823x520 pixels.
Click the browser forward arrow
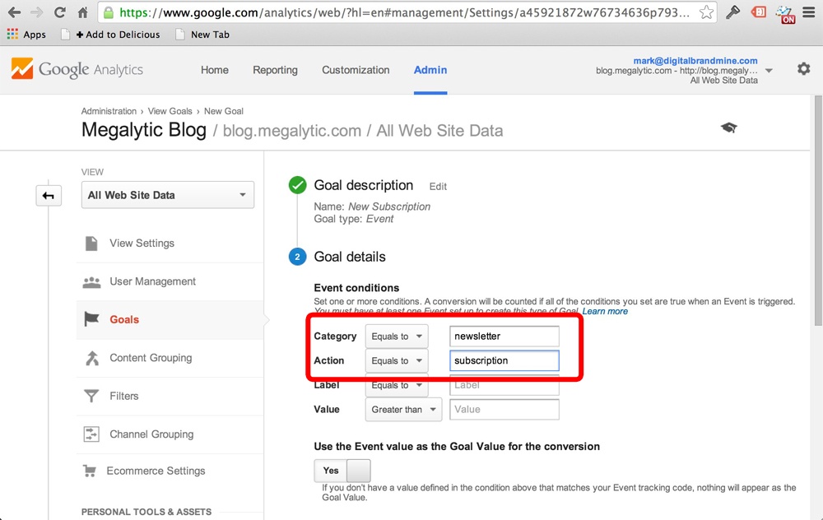click(36, 12)
